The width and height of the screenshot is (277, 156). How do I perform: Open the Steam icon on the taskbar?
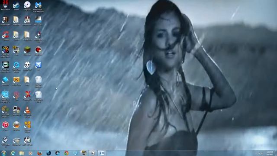click(58, 153)
